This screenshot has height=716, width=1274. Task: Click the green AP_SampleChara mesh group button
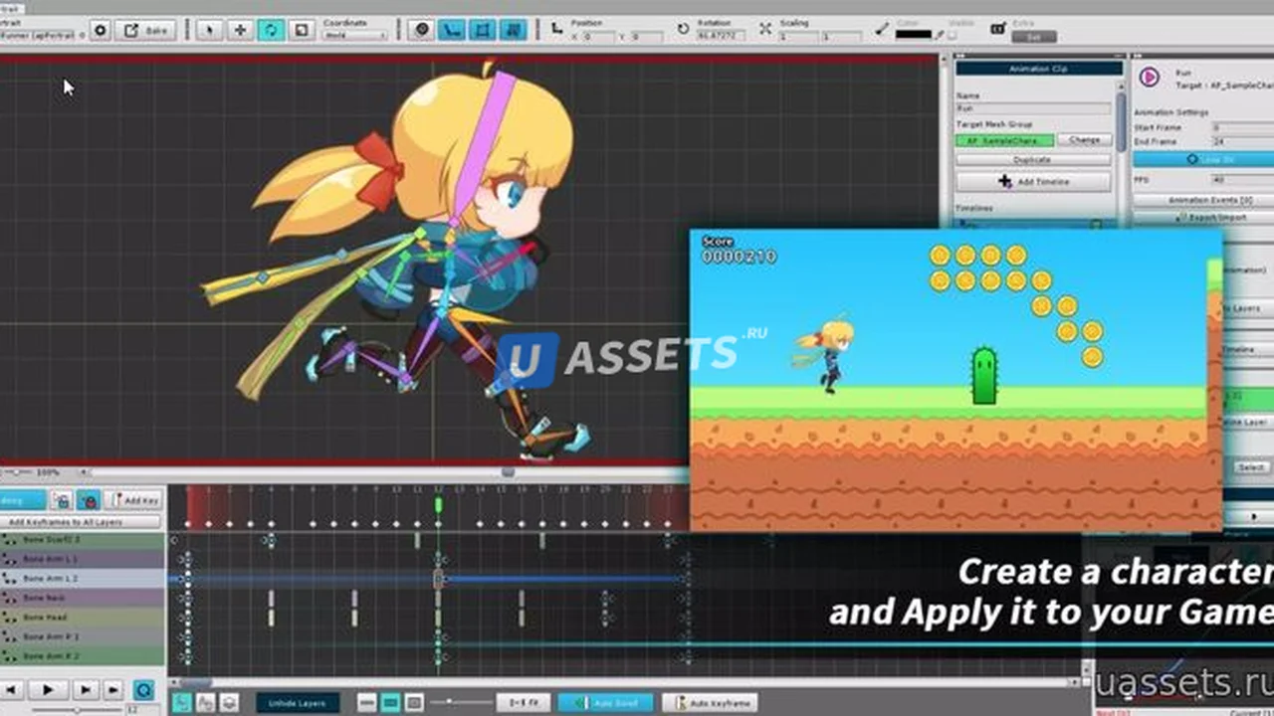click(1004, 140)
